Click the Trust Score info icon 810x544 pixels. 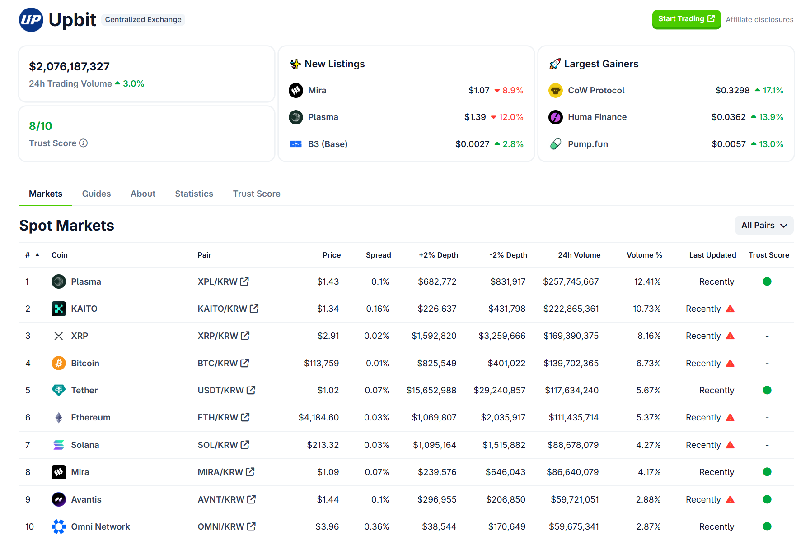(x=84, y=143)
